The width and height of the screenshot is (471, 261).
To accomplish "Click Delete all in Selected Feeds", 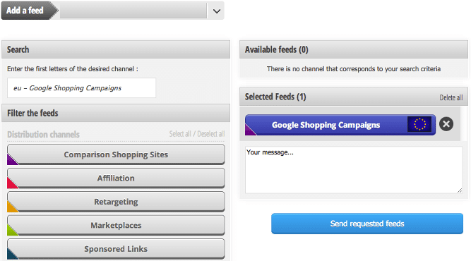I will click(x=451, y=97).
